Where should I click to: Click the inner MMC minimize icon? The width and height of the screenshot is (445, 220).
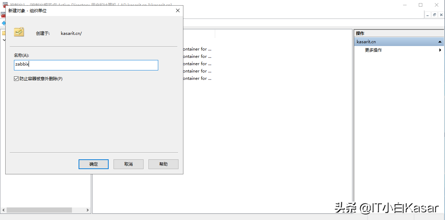(x=428, y=15)
